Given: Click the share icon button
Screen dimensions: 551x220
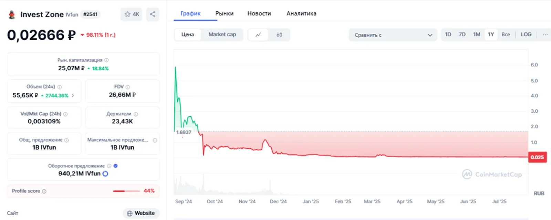Looking at the screenshot, I should point(153,14).
